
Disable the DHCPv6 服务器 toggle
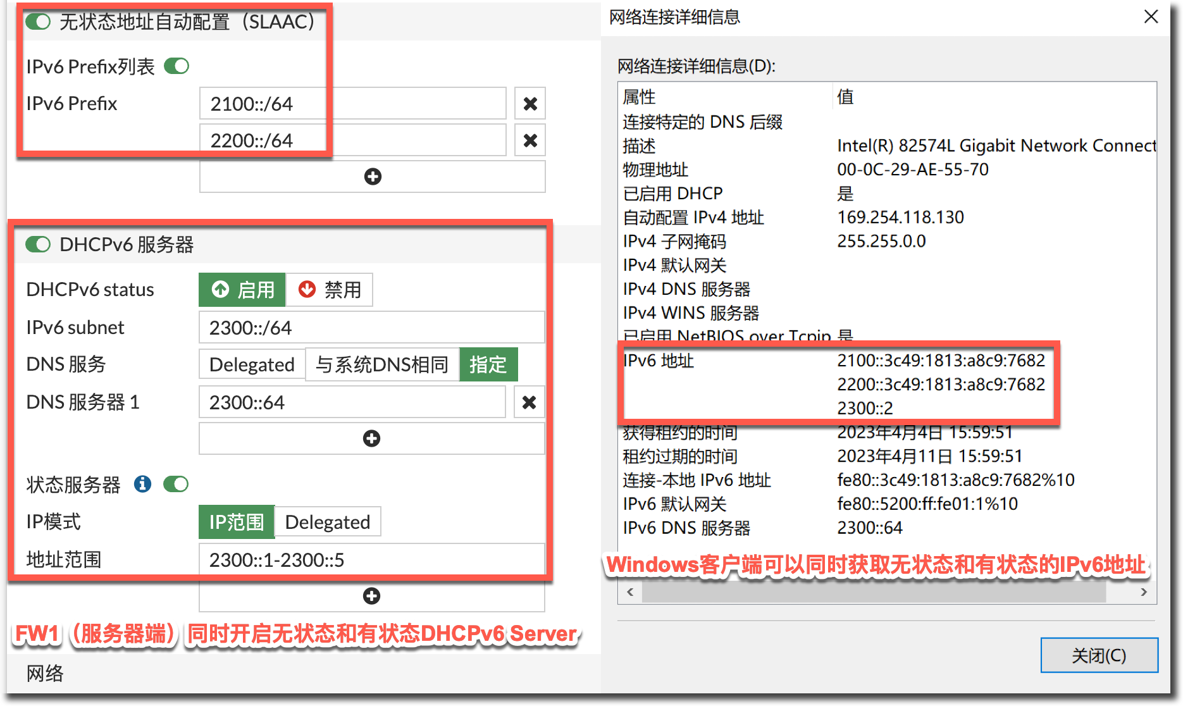coord(38,245)
